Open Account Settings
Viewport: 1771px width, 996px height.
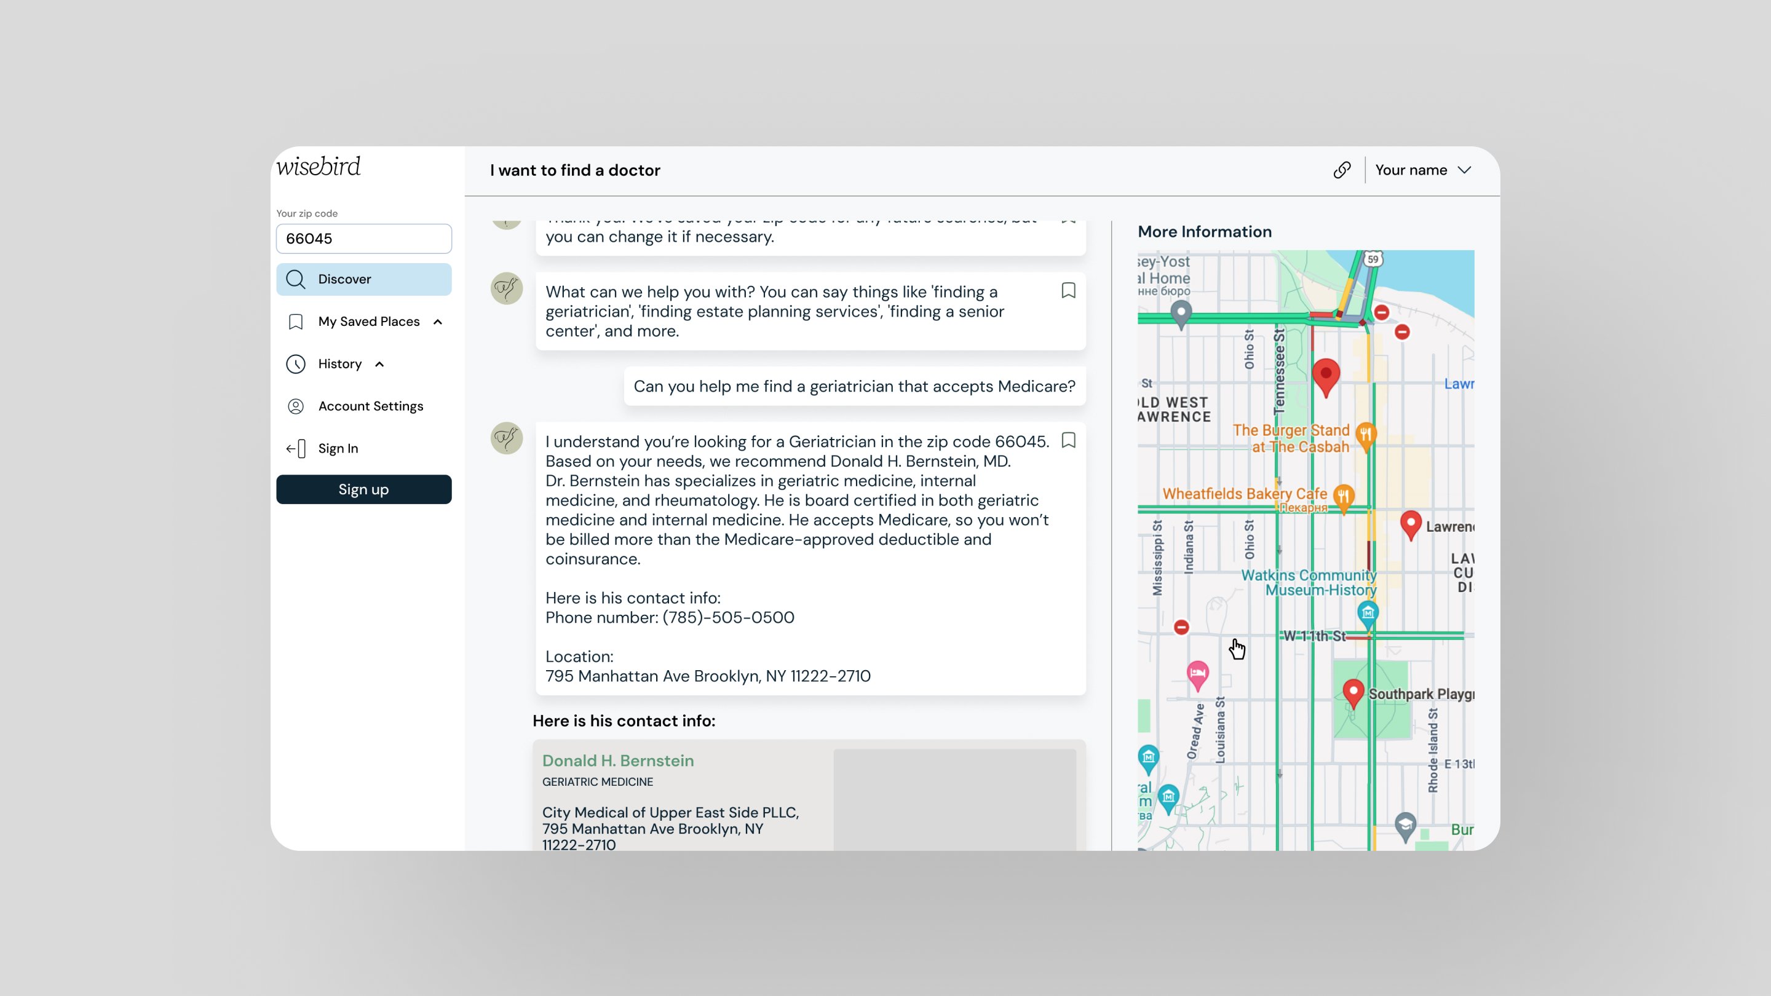(370, 406)
